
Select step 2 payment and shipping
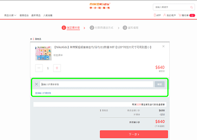coord(102,28)
